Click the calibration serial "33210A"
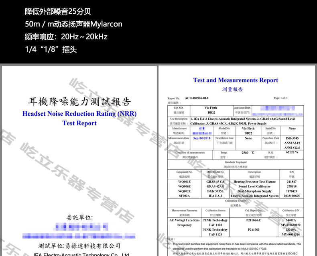Screen dimensions: 317x256 [291, 229]
